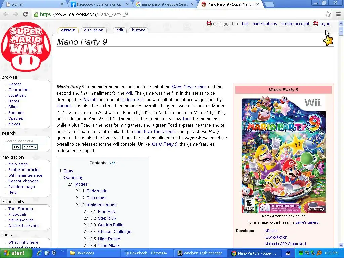Image resolution: width=344 pixels, height=258 pixels.
Task: Open The 'Shroom community link
Action: (20, 209)
